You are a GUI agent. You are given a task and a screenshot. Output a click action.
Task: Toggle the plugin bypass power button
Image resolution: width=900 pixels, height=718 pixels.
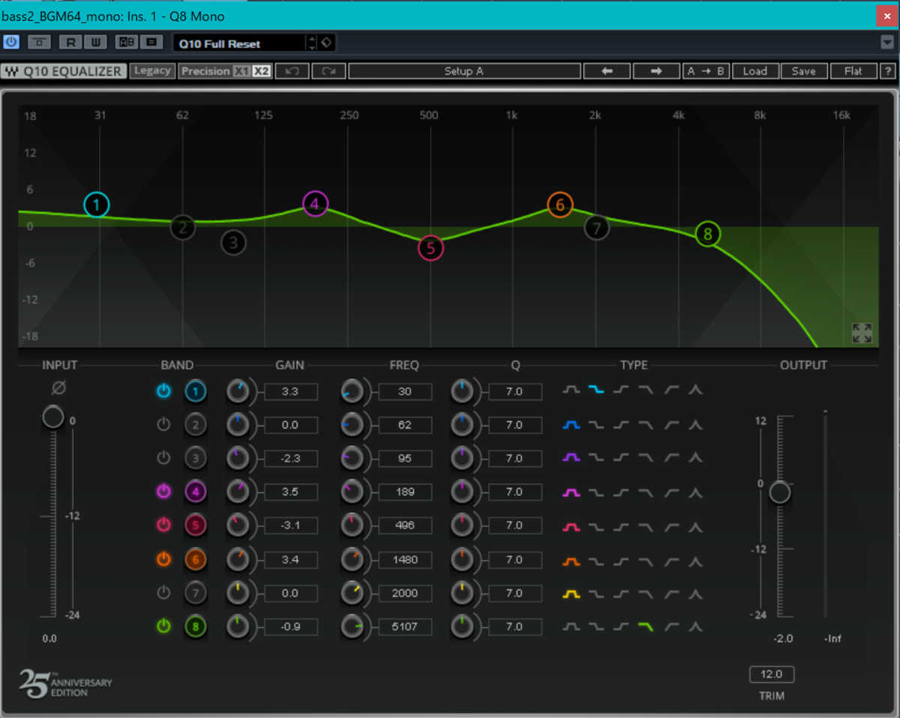pyautogui.click(x=11, y=42)
